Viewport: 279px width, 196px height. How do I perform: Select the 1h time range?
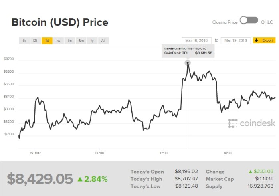(24, 40)
